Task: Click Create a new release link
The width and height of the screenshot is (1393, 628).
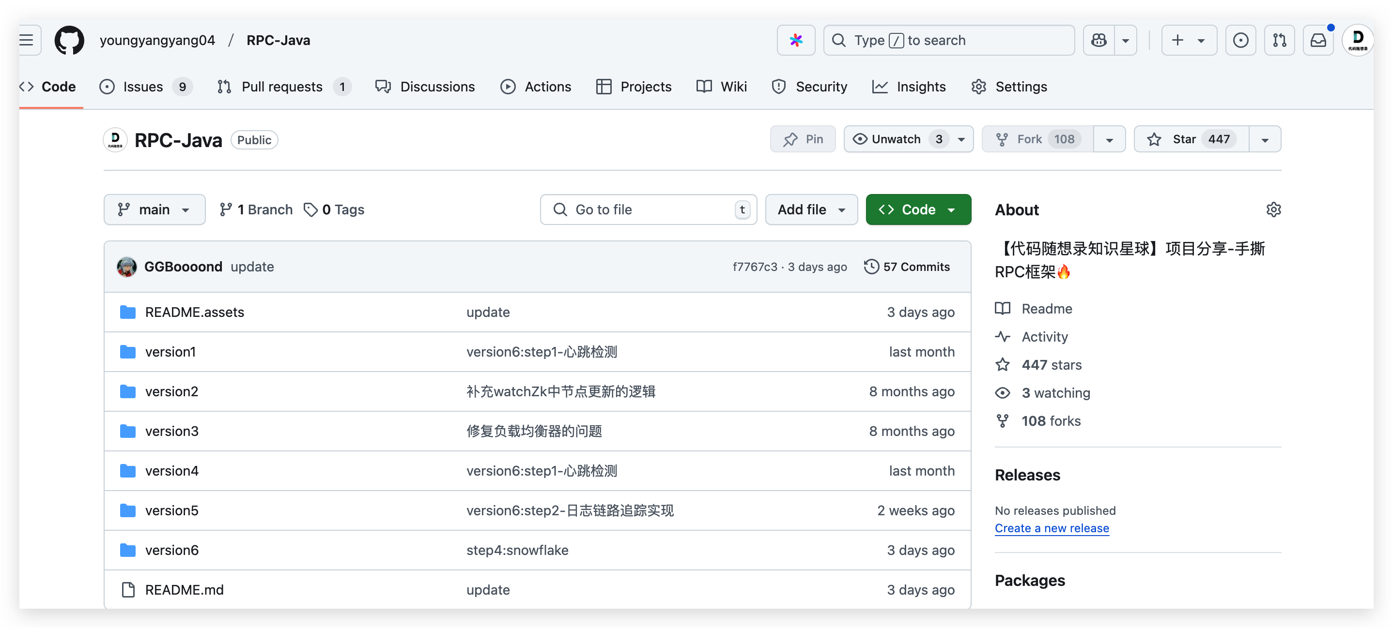Action: [x=1052, y=529]
